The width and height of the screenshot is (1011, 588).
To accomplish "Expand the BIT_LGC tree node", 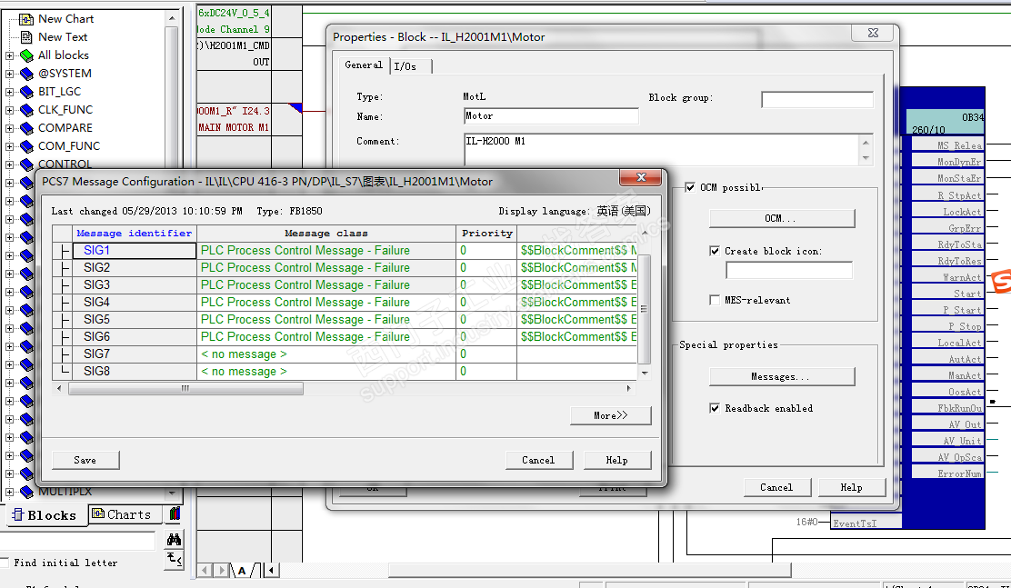I will 10,92.
